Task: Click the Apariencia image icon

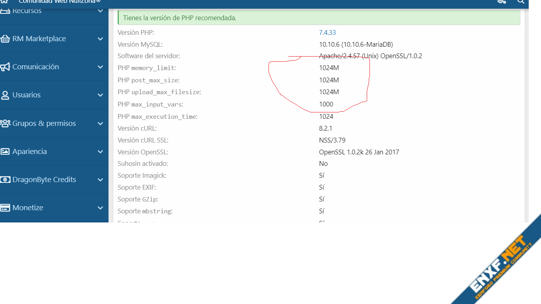Action: [5, 152]
